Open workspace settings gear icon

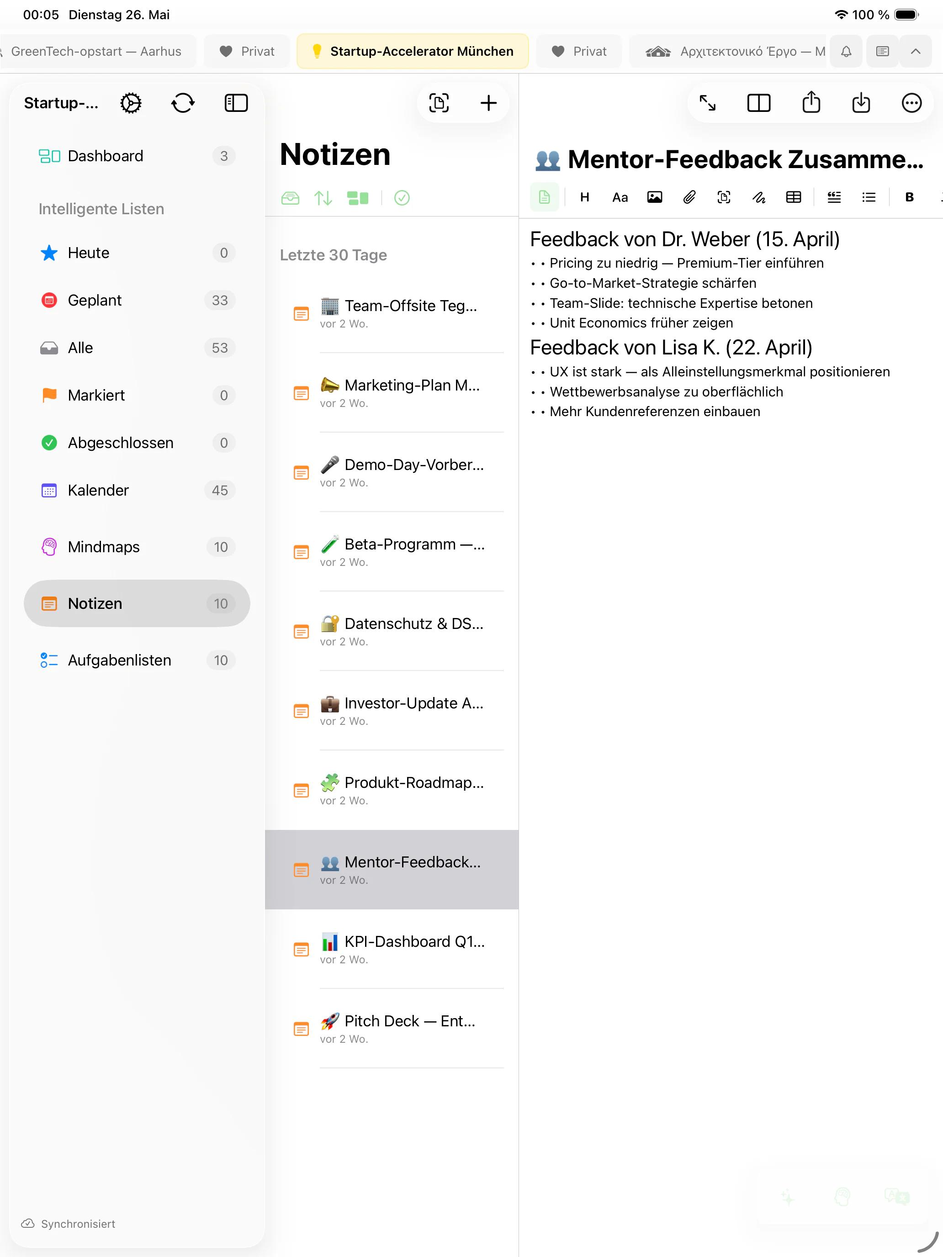[131, 103]
